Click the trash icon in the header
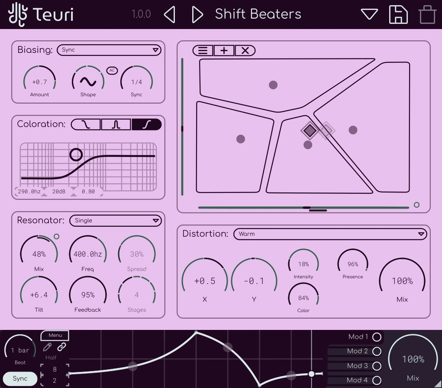The image size is (442, 388). tap(427, 14)
